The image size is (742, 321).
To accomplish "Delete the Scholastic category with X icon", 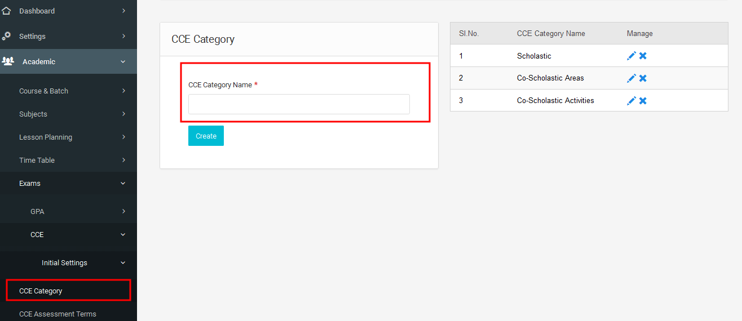I will [x=643, y=56].
